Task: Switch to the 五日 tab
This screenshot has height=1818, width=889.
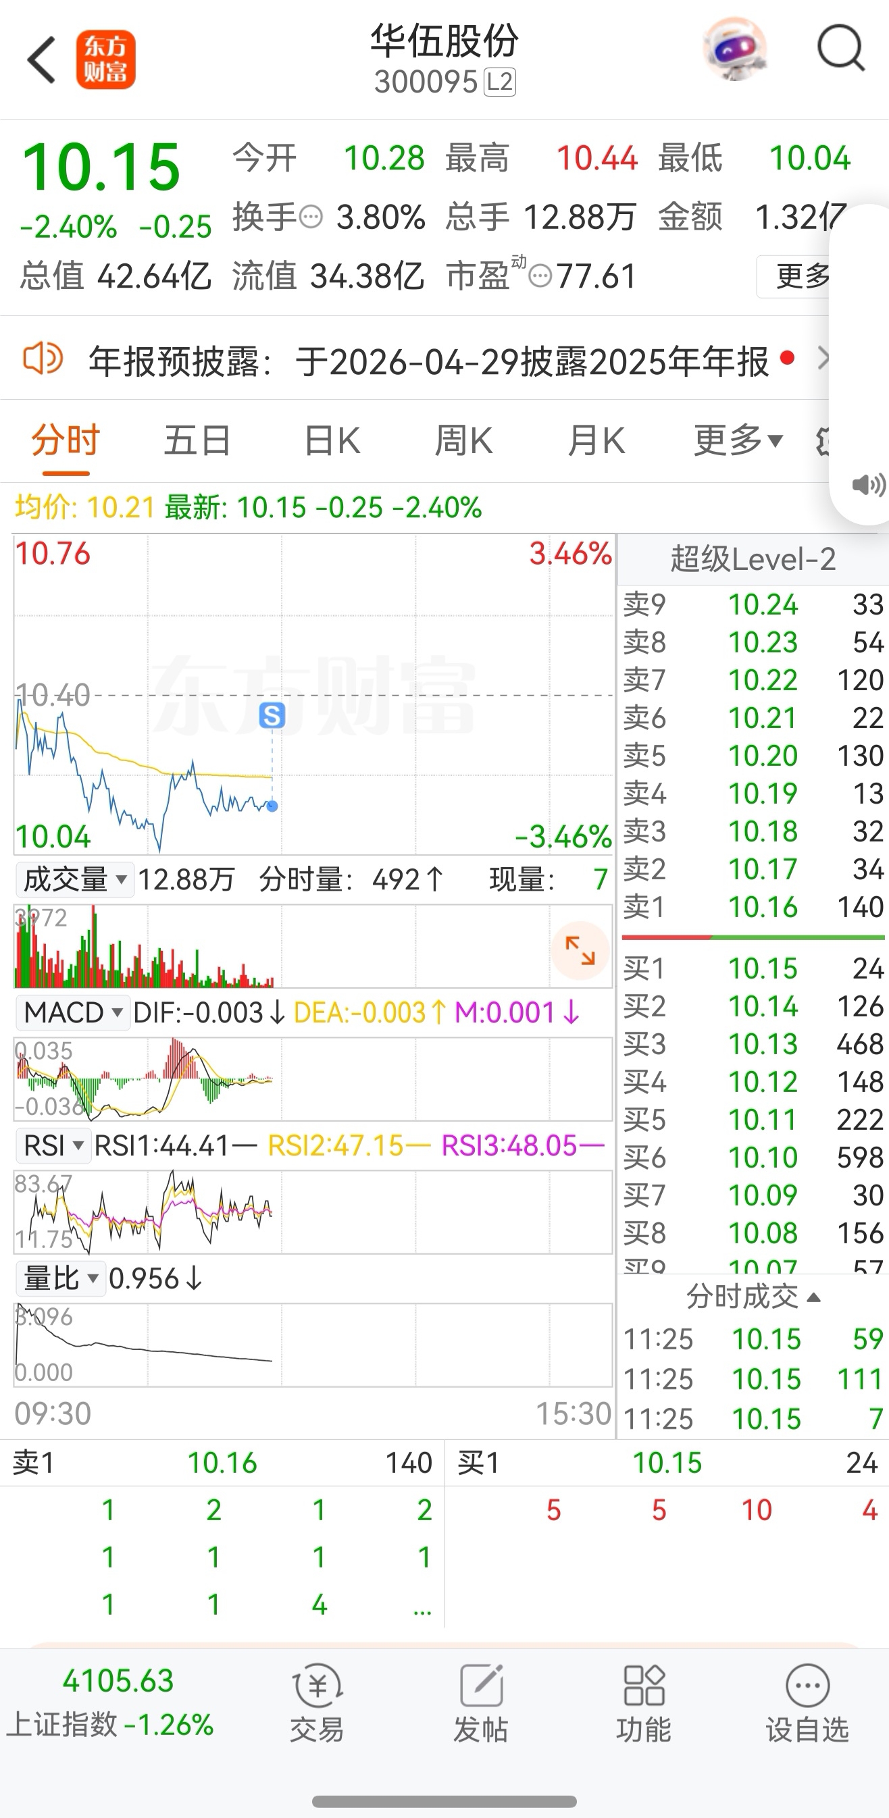Action: (198, 441)
